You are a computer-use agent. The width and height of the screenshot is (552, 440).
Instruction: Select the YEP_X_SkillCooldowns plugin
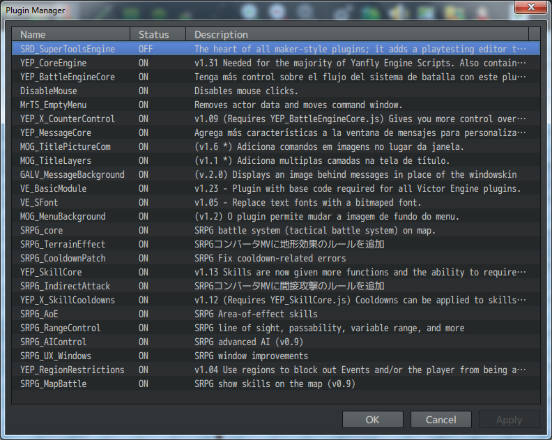(276, 300)
